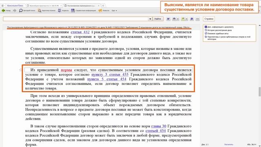Select the Постановление Арбитражного суда tab
Viewport: 261px width, 147px height.
(81, 5)
